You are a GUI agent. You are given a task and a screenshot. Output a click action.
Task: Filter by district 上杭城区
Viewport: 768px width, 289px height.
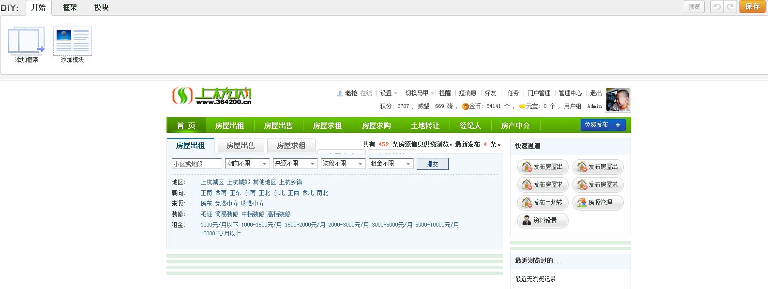click(x=212, y=183)
